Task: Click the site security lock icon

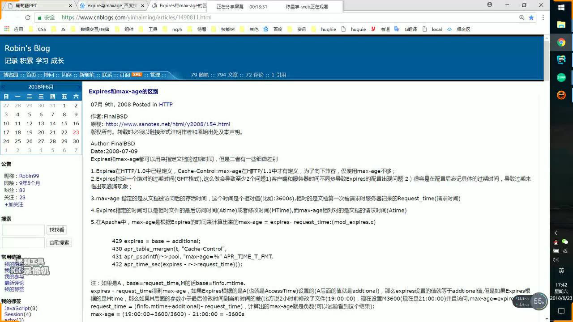Action: pos(39,17)
